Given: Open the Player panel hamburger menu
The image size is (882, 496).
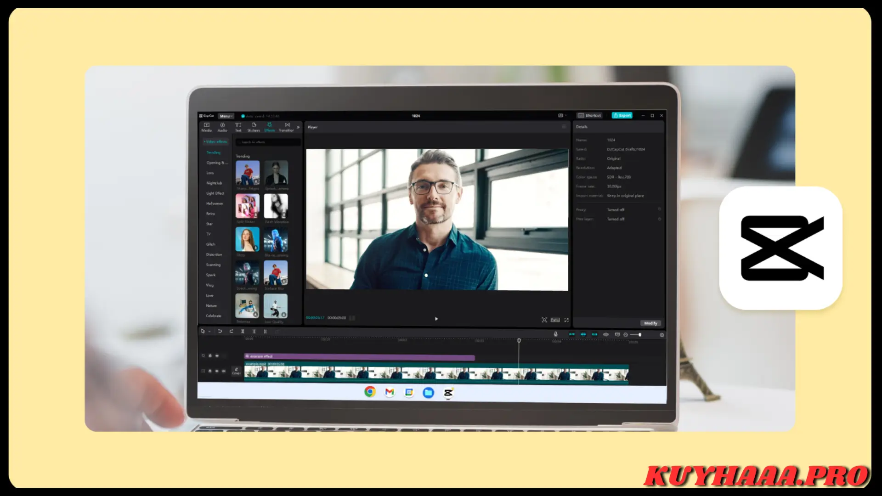Looking at the screenshot, I should click(x=564, y=127).
